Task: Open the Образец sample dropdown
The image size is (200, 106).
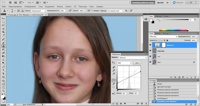Action: pyautogui.click(x=115, y=11)
